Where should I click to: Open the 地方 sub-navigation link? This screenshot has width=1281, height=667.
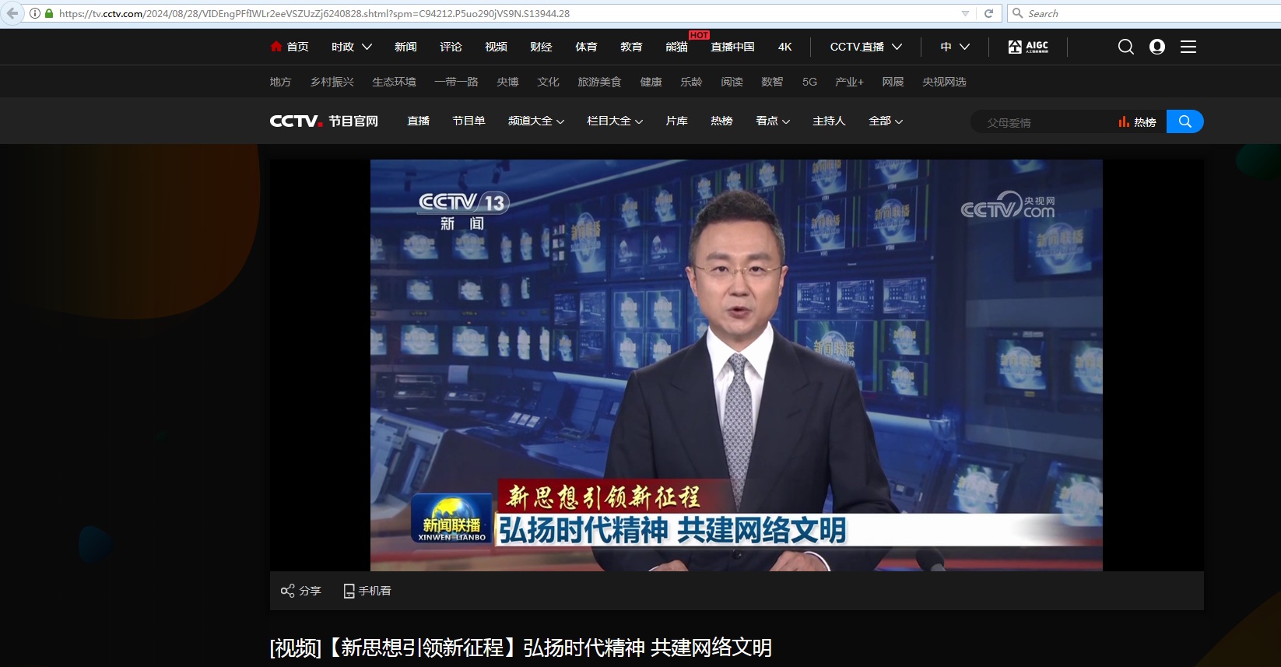coord(280,82)
